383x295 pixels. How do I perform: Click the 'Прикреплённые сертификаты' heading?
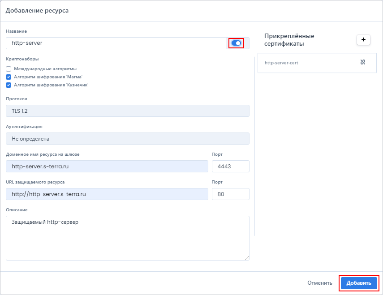(x=289, y=40)
